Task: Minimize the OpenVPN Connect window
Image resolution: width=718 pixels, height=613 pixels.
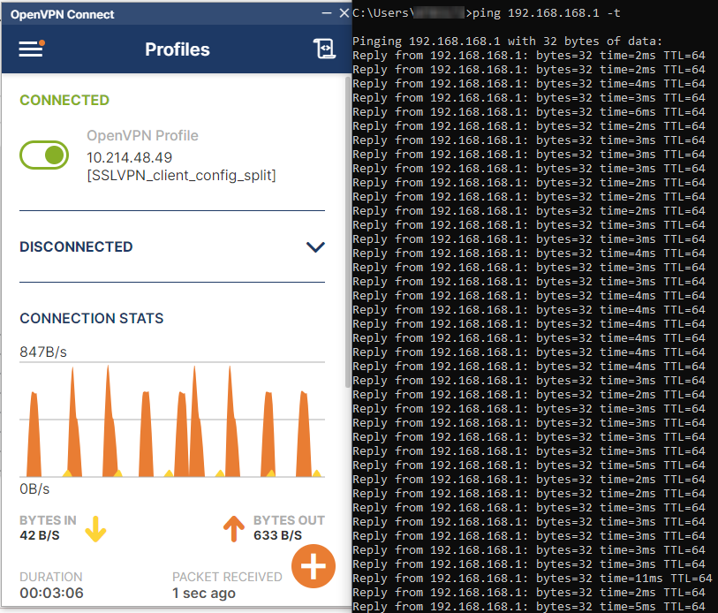Action: point(327,13)
